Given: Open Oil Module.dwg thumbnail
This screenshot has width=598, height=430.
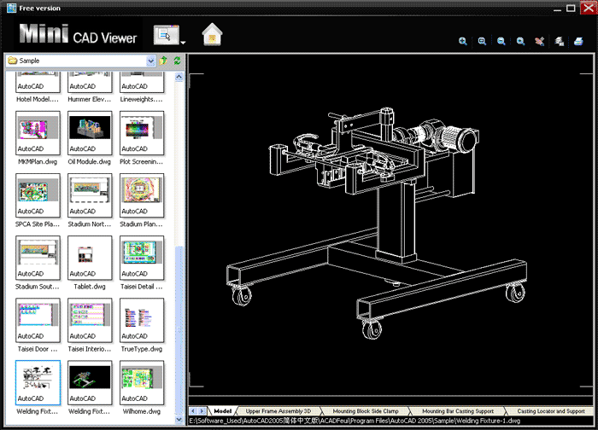Looking at the screenshot, I should coord(90,133).
